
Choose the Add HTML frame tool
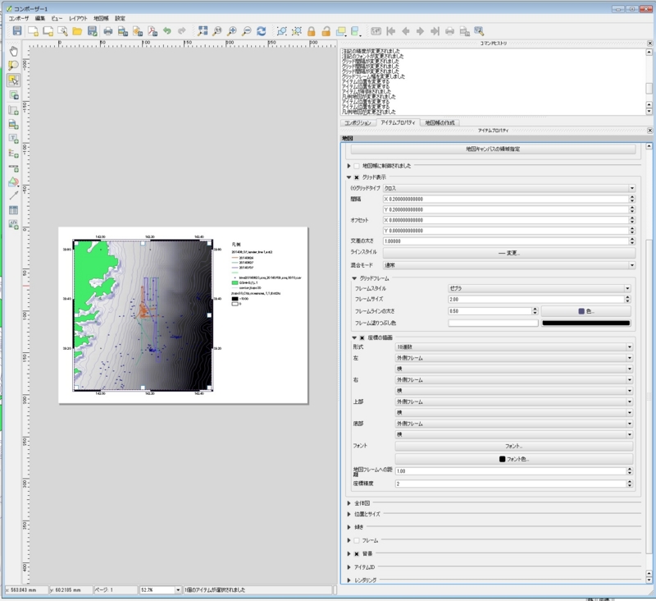click(13, 224)
